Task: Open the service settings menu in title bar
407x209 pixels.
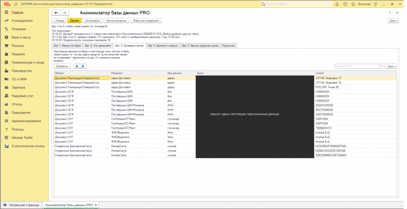Action: [x=376, y=4]
